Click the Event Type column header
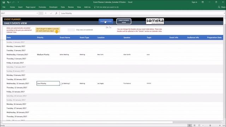Screen dimensions: 226x127 coord(84,37)
